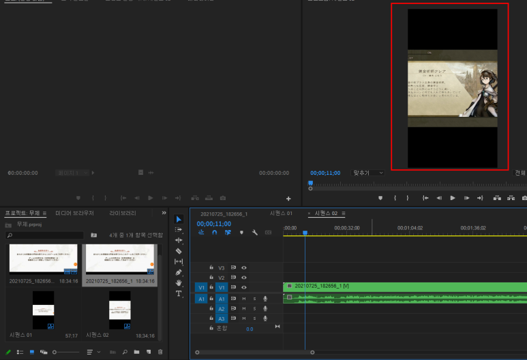
Task: Add marker in timeline header
Action: [241, 232]
